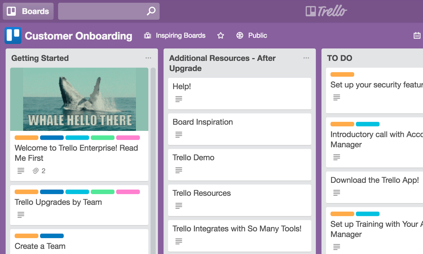Click the light blue label on Trello Upgrades card
This screenshot has width=423, height=254.
pyautogui.click(x=77, y=192)
